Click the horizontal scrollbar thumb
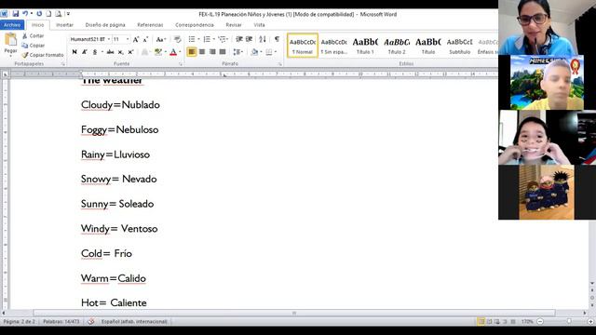The image size is (596, 335). [294, 313]
